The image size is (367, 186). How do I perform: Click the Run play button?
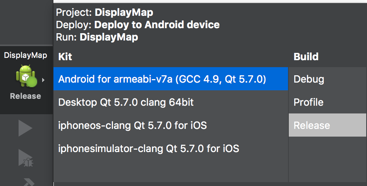point(25,128)
